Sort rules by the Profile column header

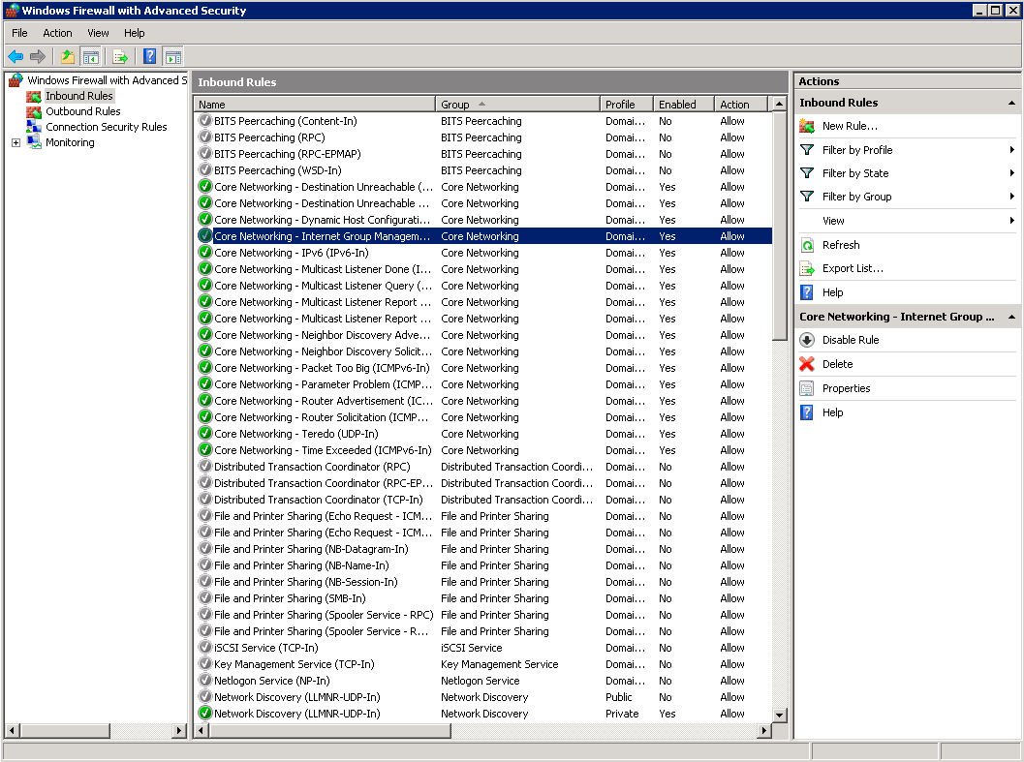(x=627, y=105)
